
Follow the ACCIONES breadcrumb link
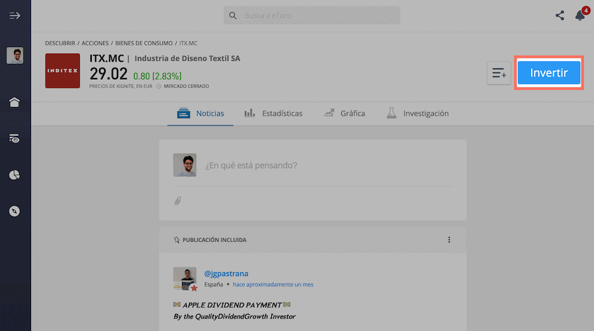click(x=95, y=43)
